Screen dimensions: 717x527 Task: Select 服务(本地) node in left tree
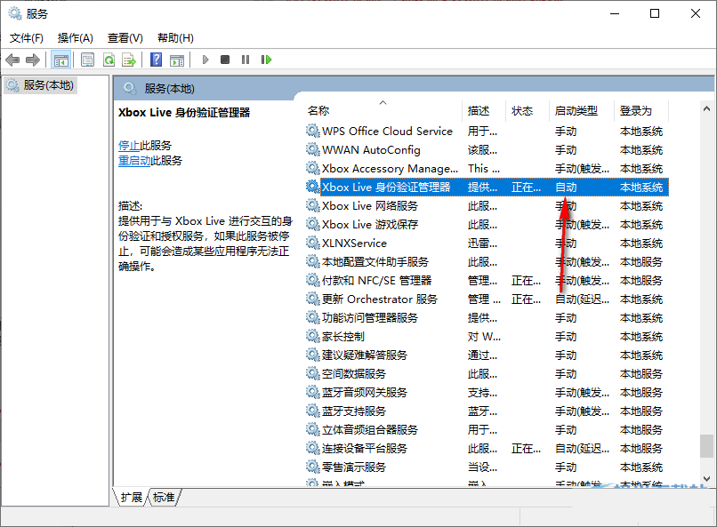tap(48, 85)
